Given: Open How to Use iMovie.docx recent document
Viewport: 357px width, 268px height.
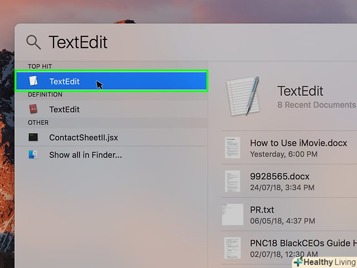Looking at the screenshot, I should pyautogui.click(x=289, y=148).
